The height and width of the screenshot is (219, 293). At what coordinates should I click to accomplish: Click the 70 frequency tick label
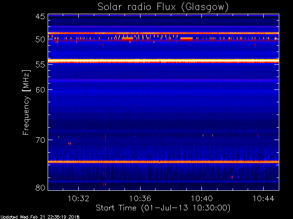(40, 140)
